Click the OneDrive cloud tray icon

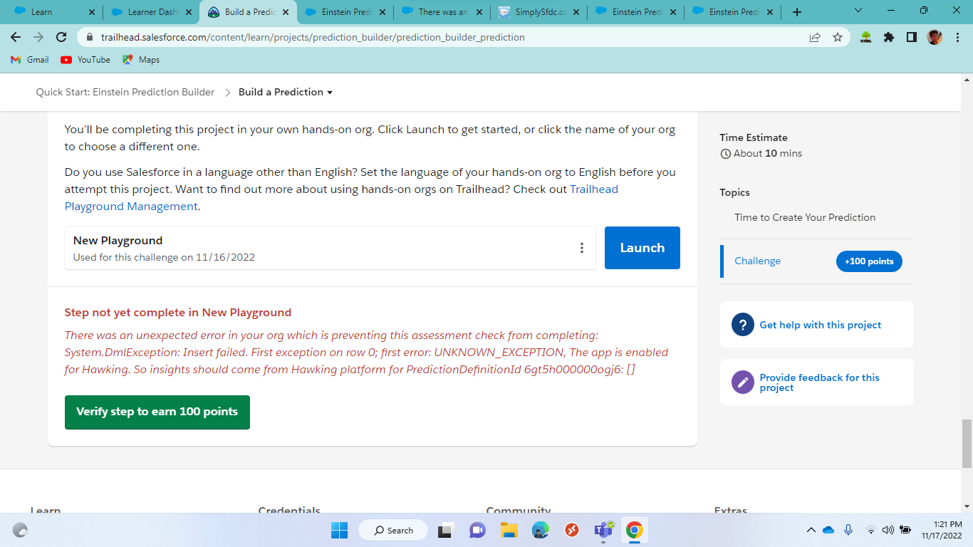click(x=828, y=530)
